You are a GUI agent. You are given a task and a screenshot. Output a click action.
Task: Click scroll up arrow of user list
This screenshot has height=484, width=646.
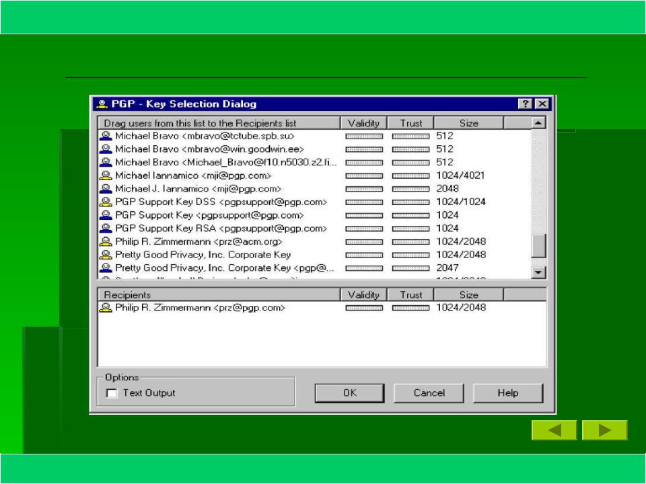tap(538, 122)
